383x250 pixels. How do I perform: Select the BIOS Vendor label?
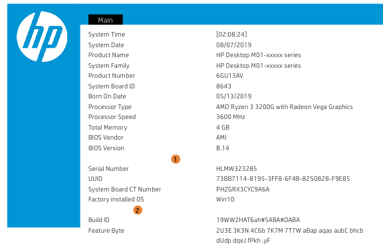pyautogui.click(x=106, y=138)
